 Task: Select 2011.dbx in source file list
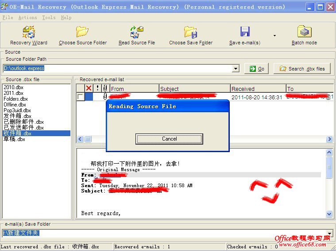[x=13, y=93]
